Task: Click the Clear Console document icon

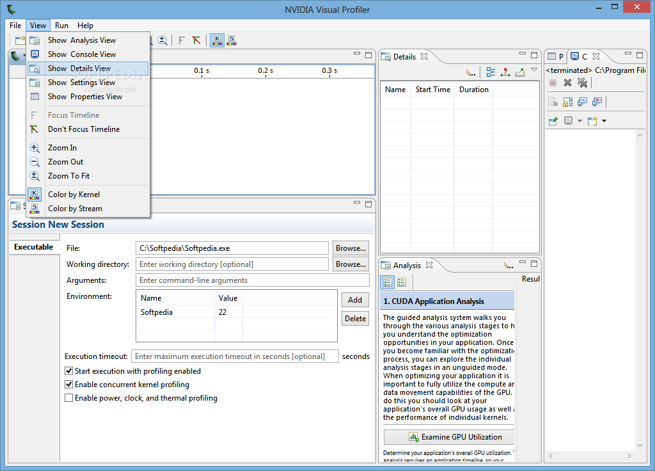Action: [553, 102]
